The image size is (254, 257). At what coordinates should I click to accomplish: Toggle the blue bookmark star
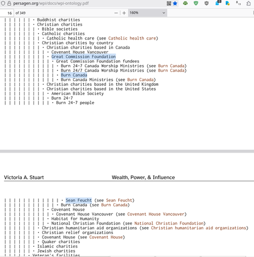tap(175, 3)
